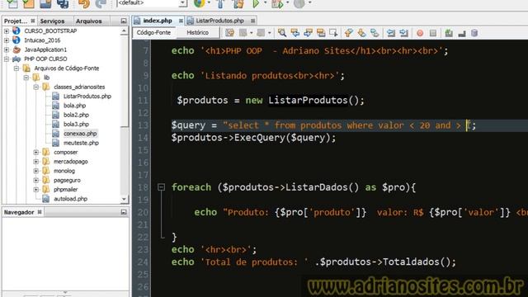Minimize the Projects panel
Image resolution: width=528 pixels, height=297 pixels.
click(x=124, y=21)
